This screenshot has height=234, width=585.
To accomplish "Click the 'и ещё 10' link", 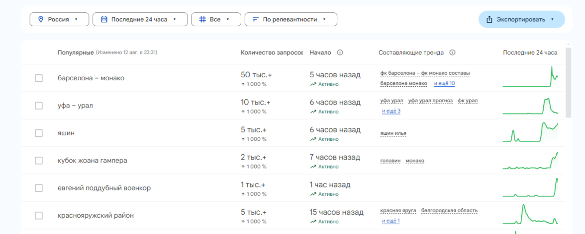I will click(444, 83).
